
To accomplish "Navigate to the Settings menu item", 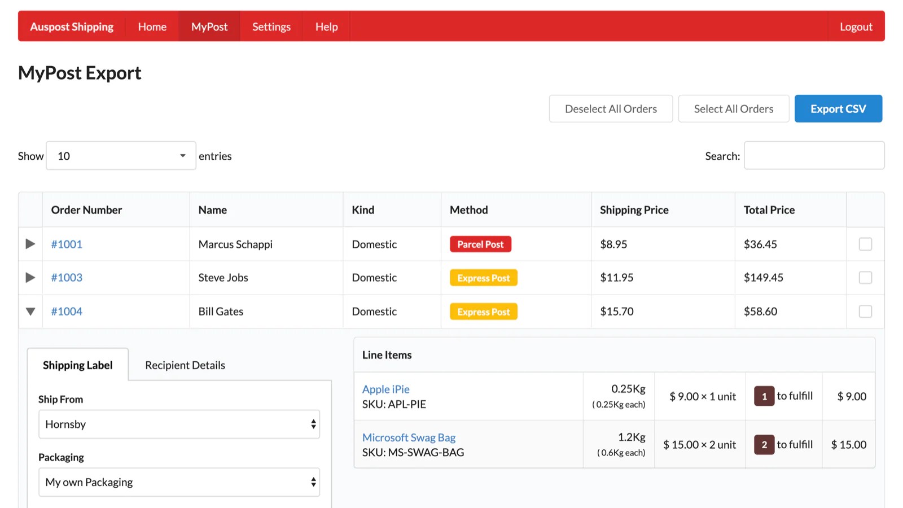I will tap(271, 26).
